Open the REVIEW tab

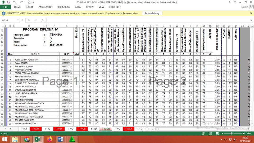tap(90, 7)
